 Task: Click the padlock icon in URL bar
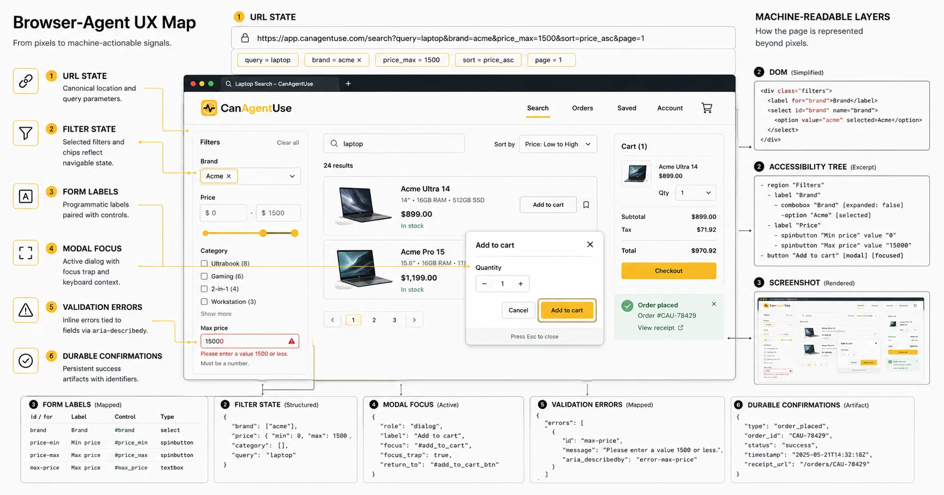pos(245,38)
